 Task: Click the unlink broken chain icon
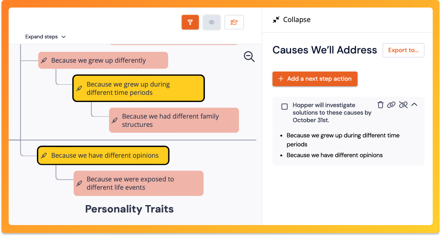pyautogui.click(x=403, y=105)
